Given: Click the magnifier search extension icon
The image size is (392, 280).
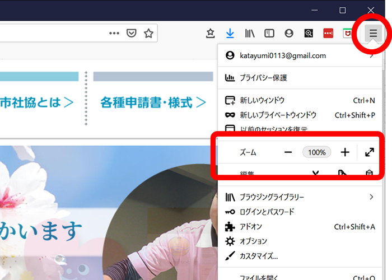Looking at the screenshot, I should [x=309, y=33].
